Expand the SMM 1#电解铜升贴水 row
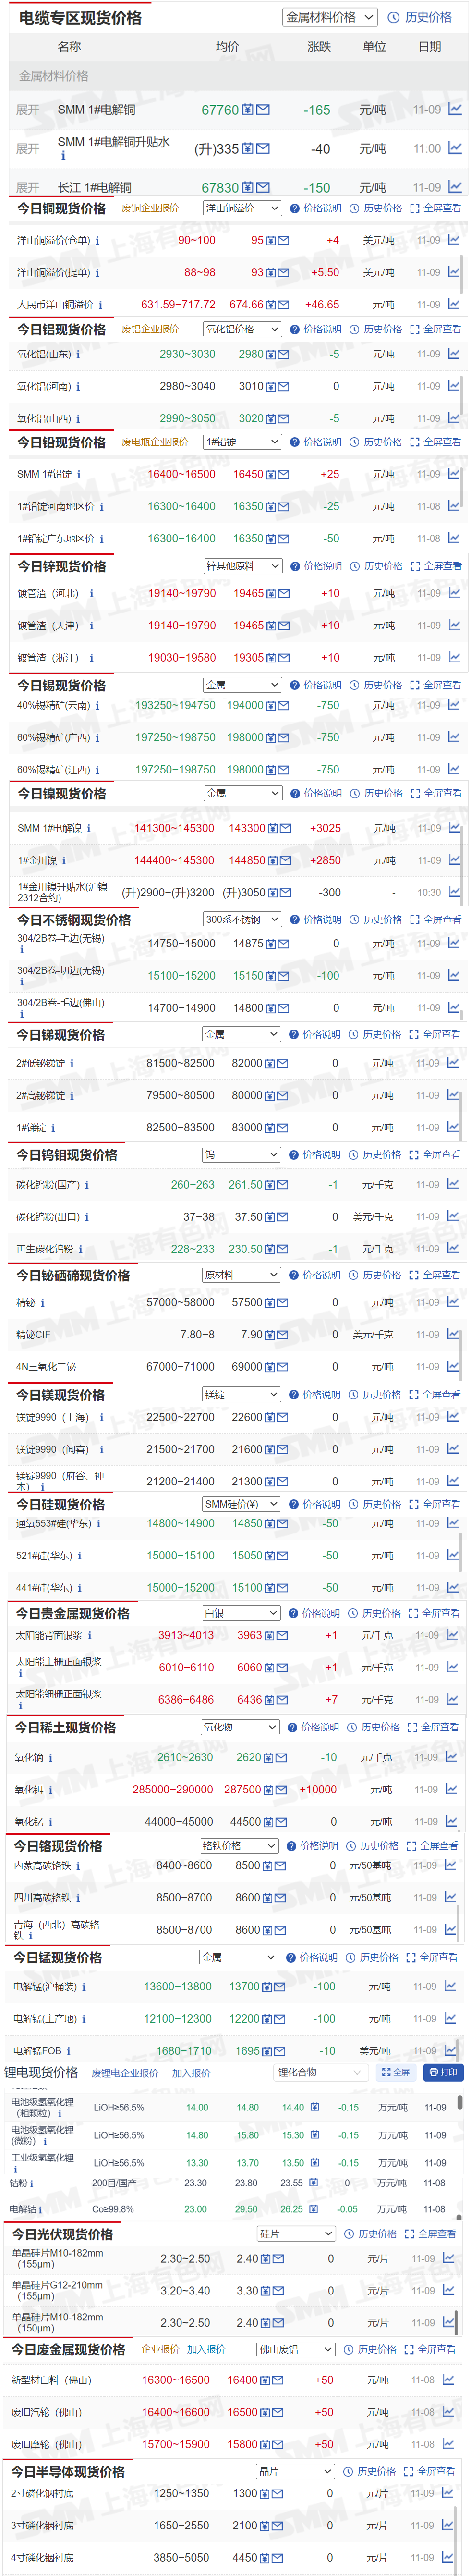This screenshot has width=471, height=2576. (28, 149)
